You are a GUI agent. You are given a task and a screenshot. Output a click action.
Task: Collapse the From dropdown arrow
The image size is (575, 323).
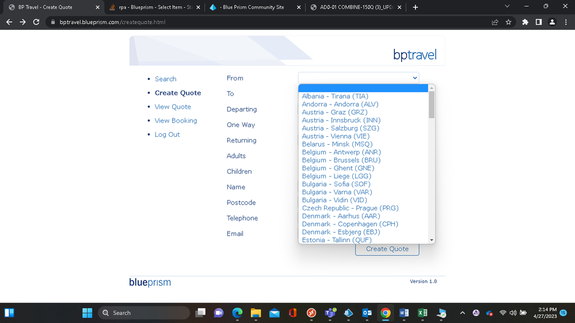(x=415, y=78)
